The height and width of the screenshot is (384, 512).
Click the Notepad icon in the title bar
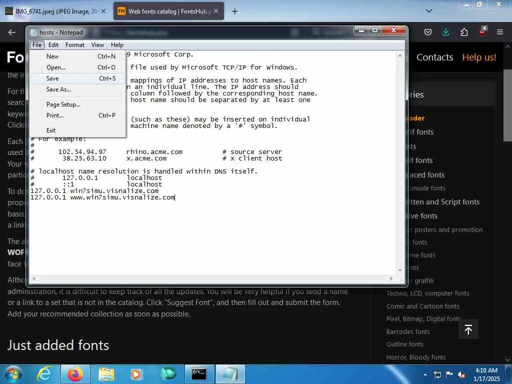pos(33,32)
